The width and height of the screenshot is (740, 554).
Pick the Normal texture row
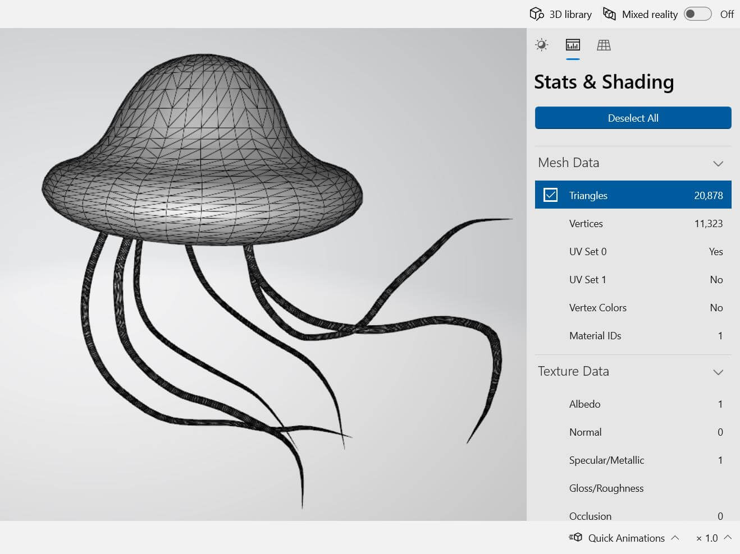click(633, 432)
